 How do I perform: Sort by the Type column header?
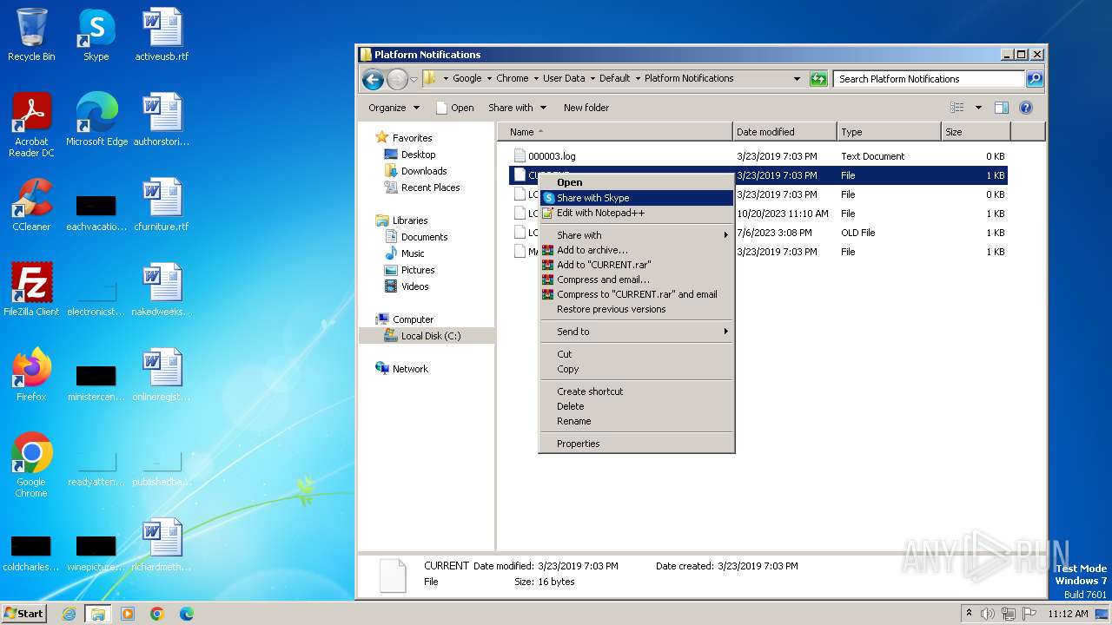[x=889, y=132]
